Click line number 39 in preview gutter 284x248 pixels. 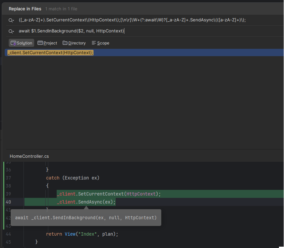point(8,194)
